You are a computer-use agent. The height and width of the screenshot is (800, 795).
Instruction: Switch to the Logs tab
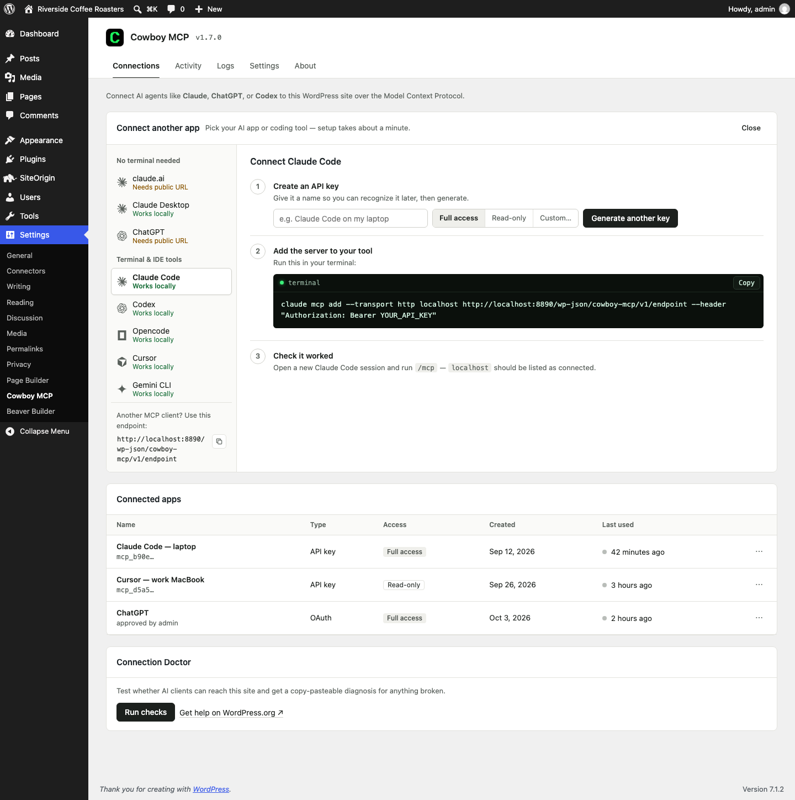tap(225, 66)
